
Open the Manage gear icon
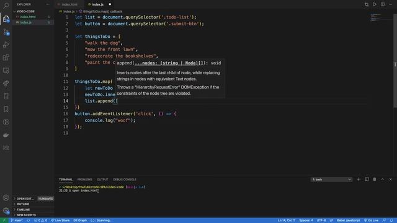[x=6, y=211]
